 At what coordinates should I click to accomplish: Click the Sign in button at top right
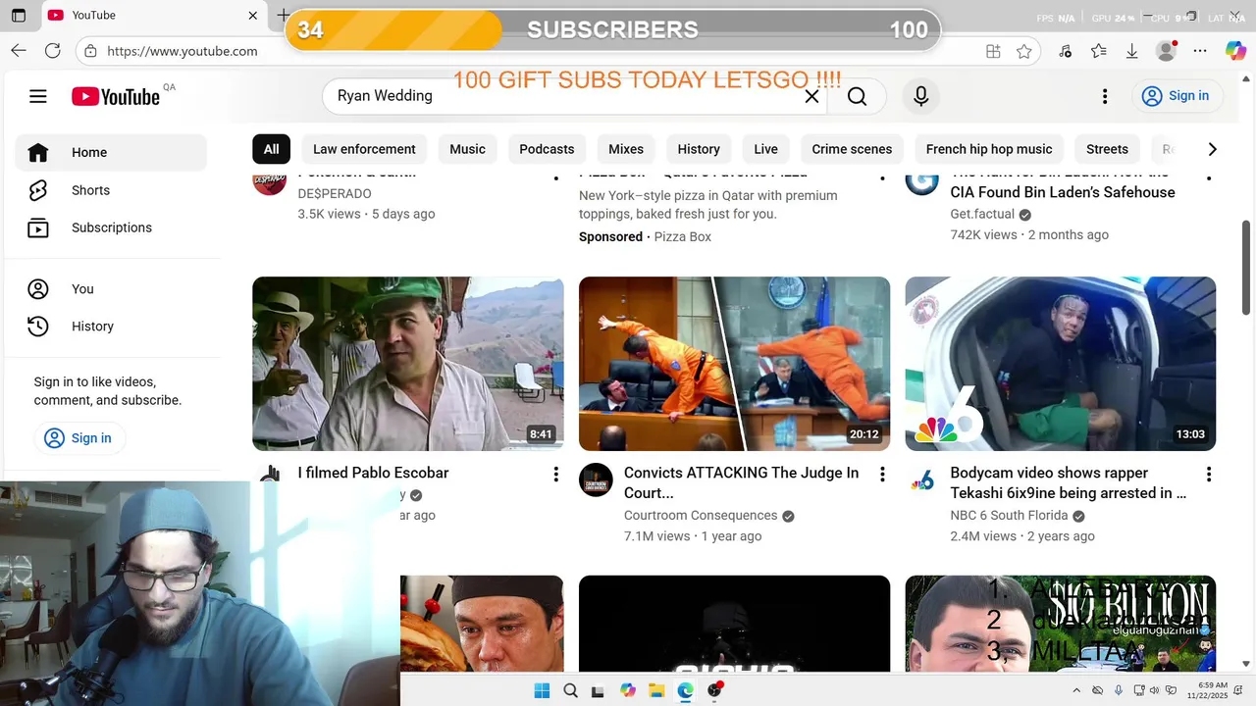tap(1176, 96)
